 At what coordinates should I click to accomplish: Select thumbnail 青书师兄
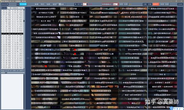tap(133, 79)
